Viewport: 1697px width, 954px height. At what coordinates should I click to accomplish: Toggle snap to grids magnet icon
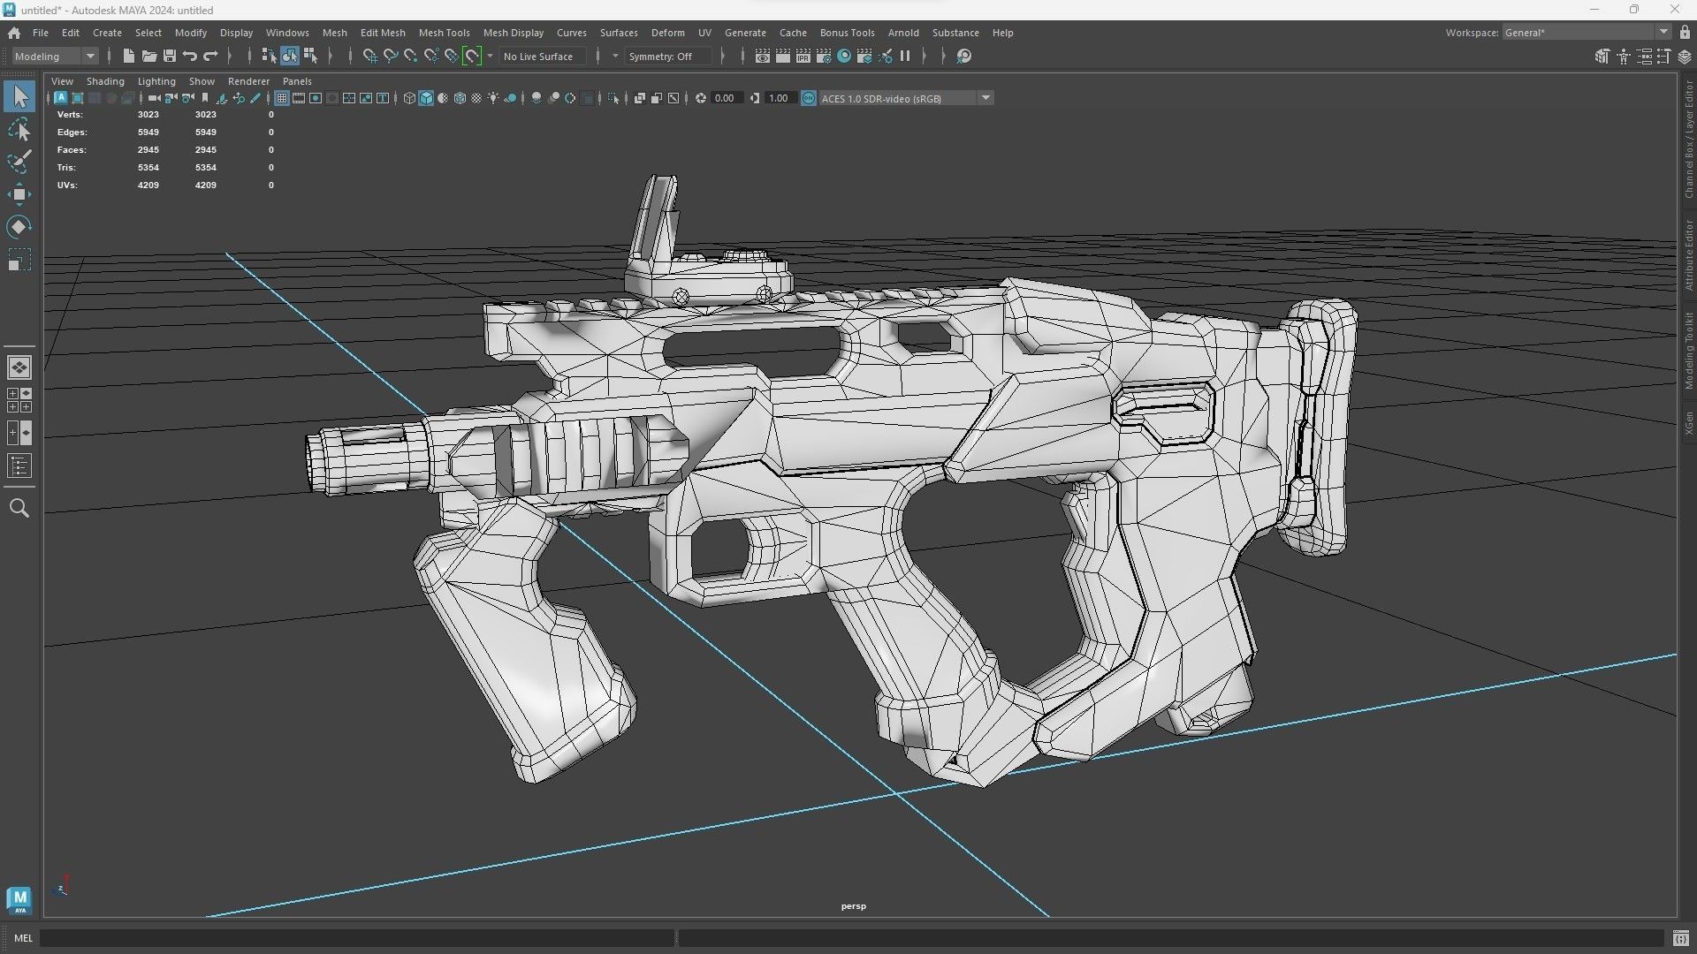point(369,56)
